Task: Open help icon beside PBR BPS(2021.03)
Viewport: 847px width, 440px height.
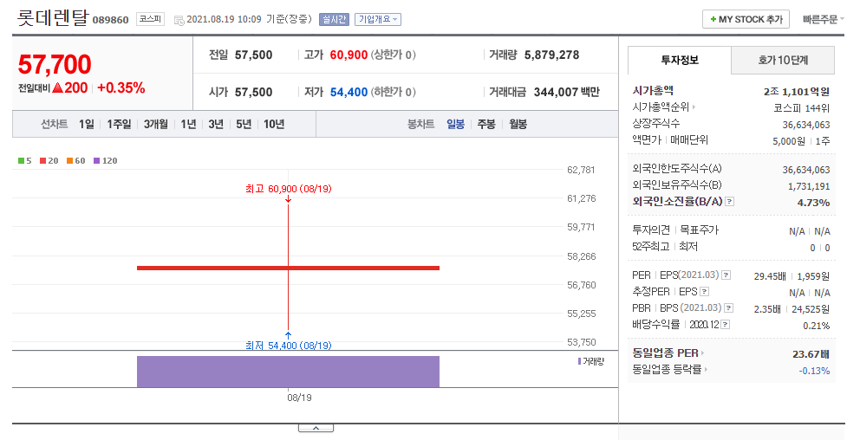Action: click(729, 308)
